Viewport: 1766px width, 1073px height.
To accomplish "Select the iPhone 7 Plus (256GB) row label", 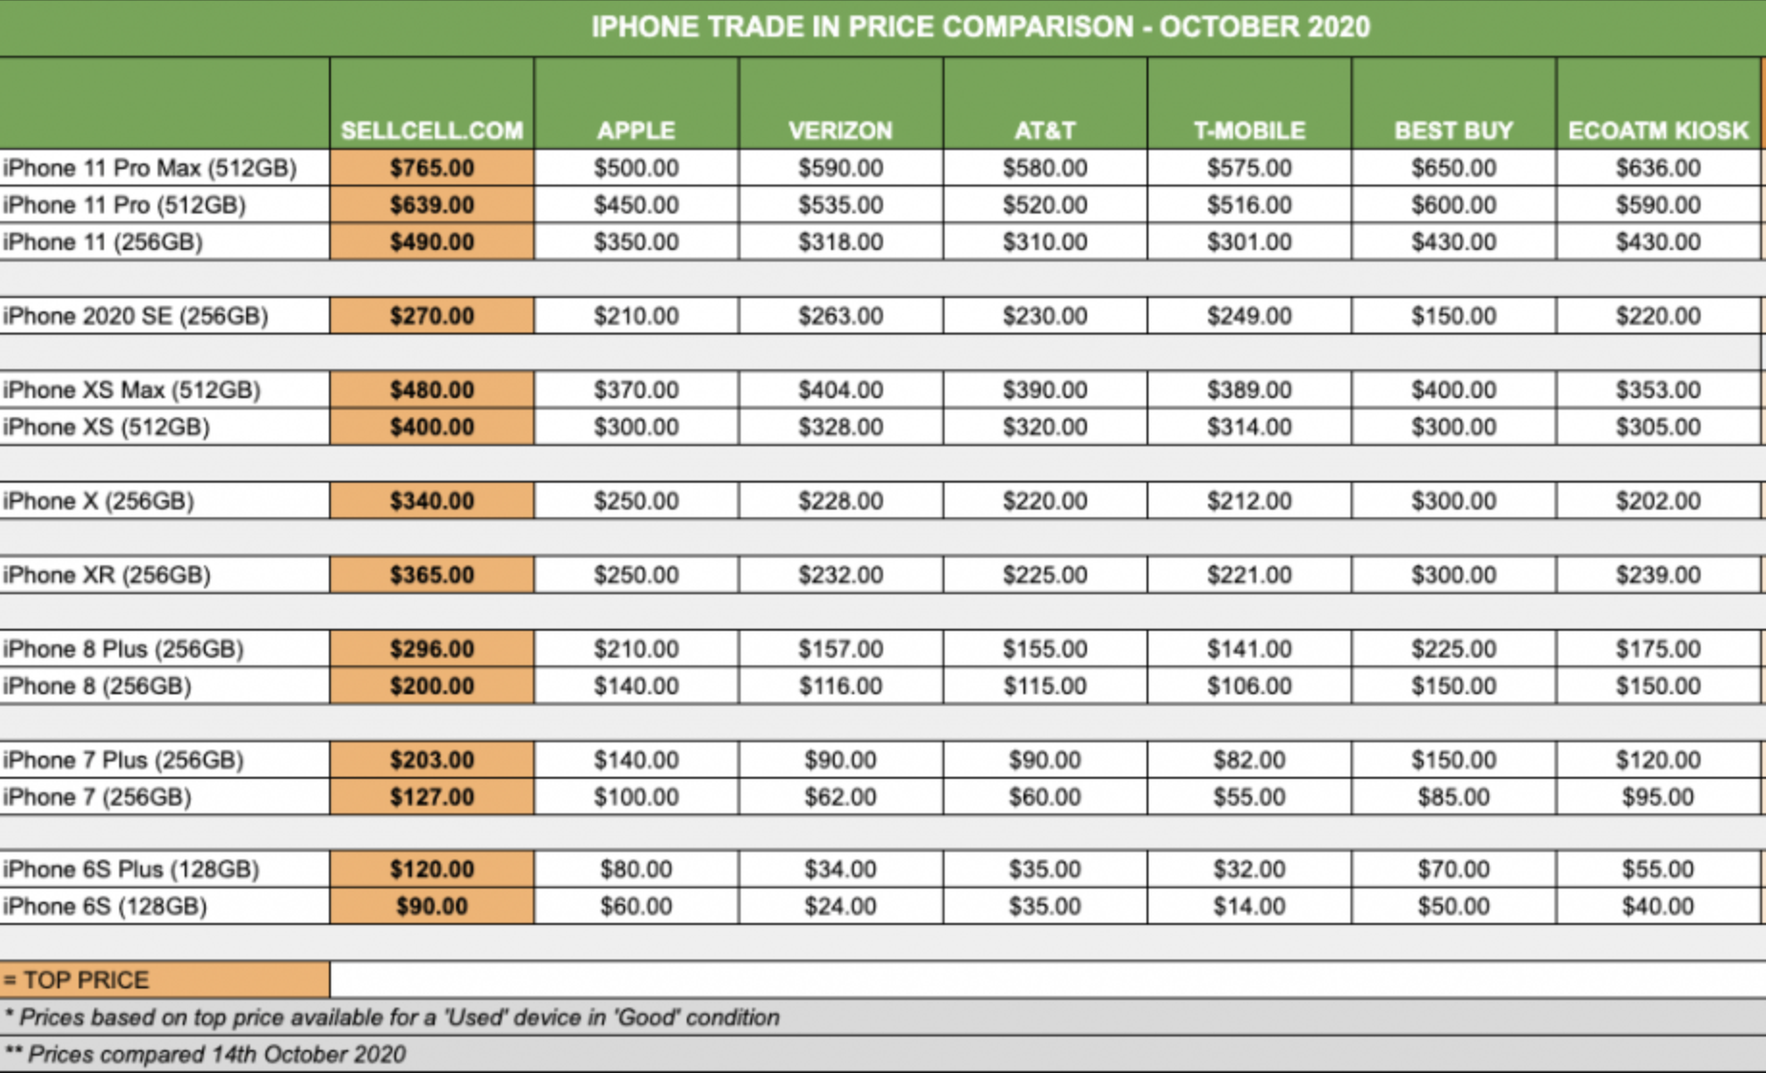I will pyautogui.click(x=123, y=761).
